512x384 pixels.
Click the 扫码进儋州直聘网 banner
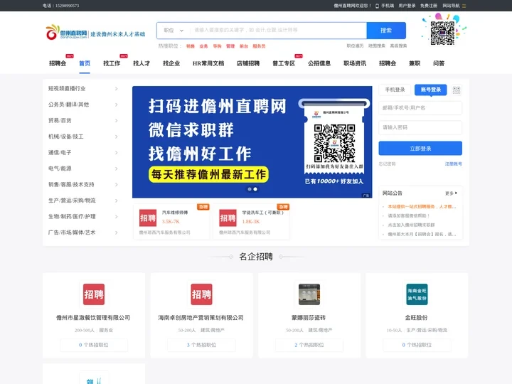252,142
